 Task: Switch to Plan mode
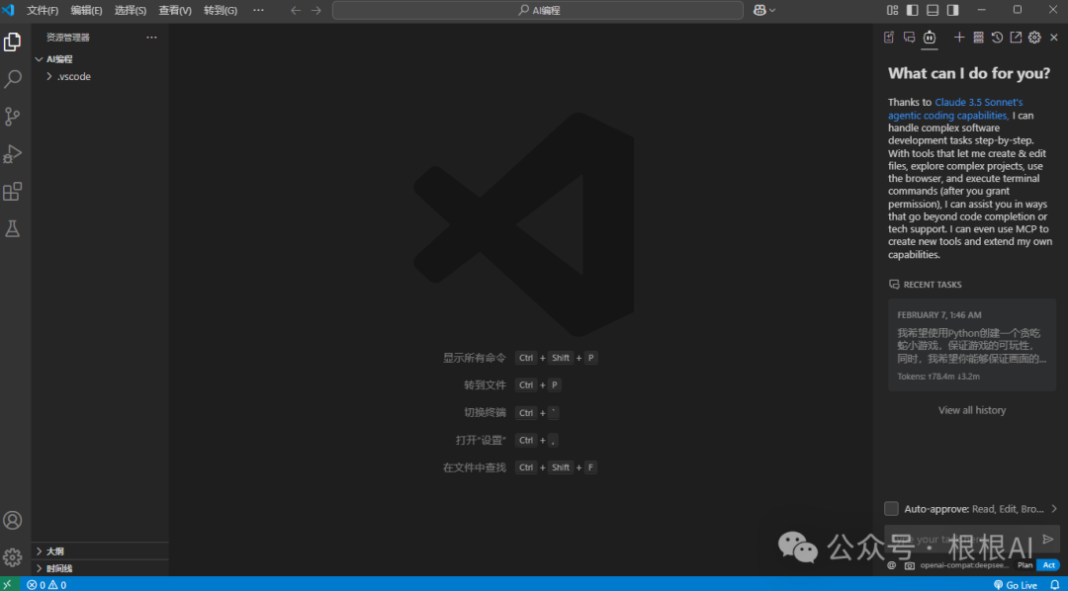1025,565
